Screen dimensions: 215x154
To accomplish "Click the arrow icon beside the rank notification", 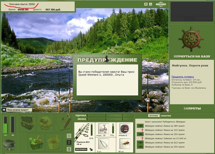I will [4, 110].
